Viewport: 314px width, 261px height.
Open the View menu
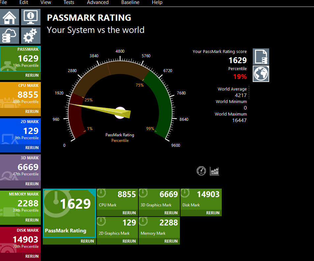tap(46, 2)
